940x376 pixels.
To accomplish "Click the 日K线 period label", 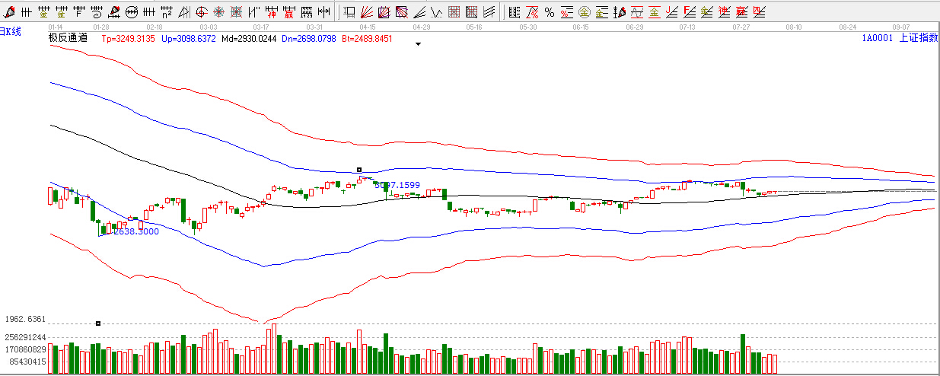I will pos(11,32).
